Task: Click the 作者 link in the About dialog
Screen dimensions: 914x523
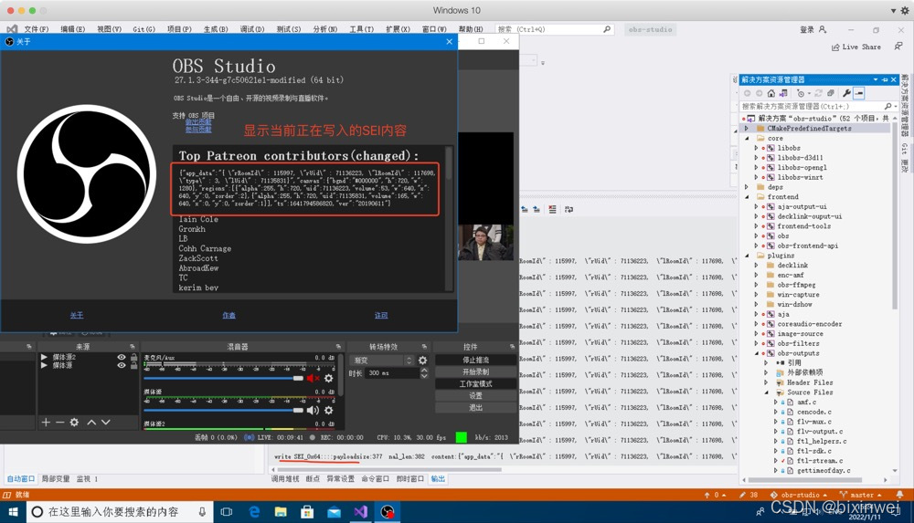Action: [x=228, y=315]
